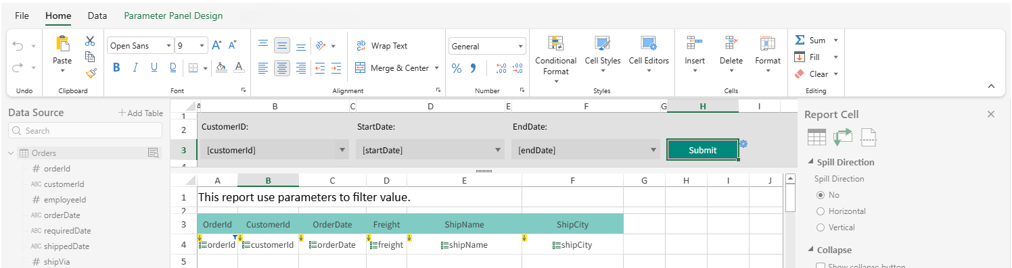The width and height of the screenshot is (1012, 268).
Task: Open the Conditional Format dropdown
Action: (556, 59)
